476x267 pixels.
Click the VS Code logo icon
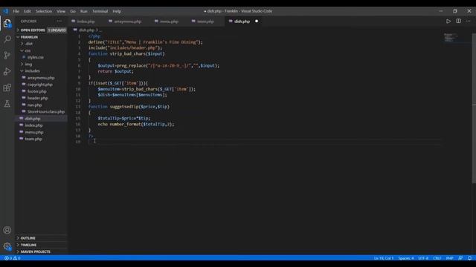(6, 11)
